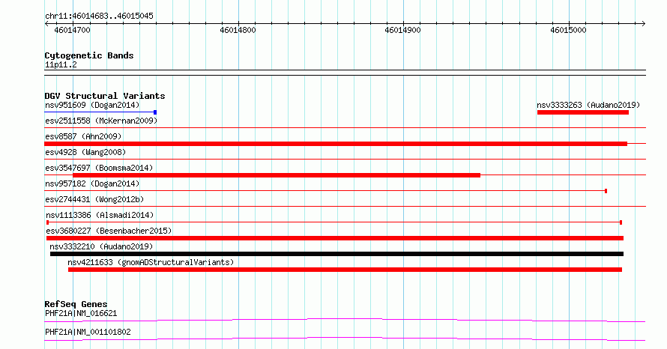Open variant nsv951609 (Dogan2014) label
Screen dimensions: 667x349
92,105
